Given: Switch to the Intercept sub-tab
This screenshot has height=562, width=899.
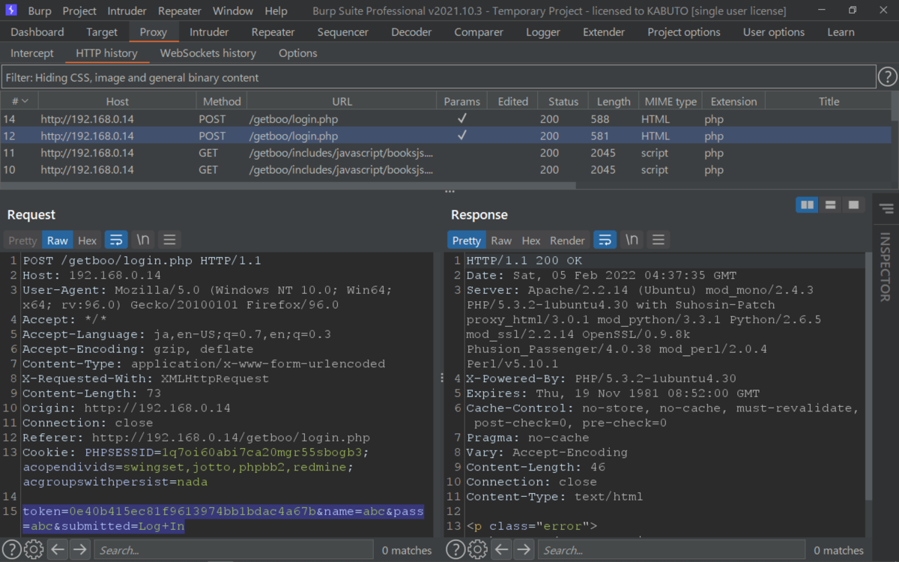Looking at the screenshot, I should [x=32, y=53].
